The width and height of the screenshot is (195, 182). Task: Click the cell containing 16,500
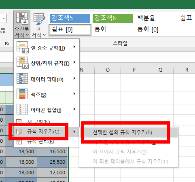pos(53,152)
